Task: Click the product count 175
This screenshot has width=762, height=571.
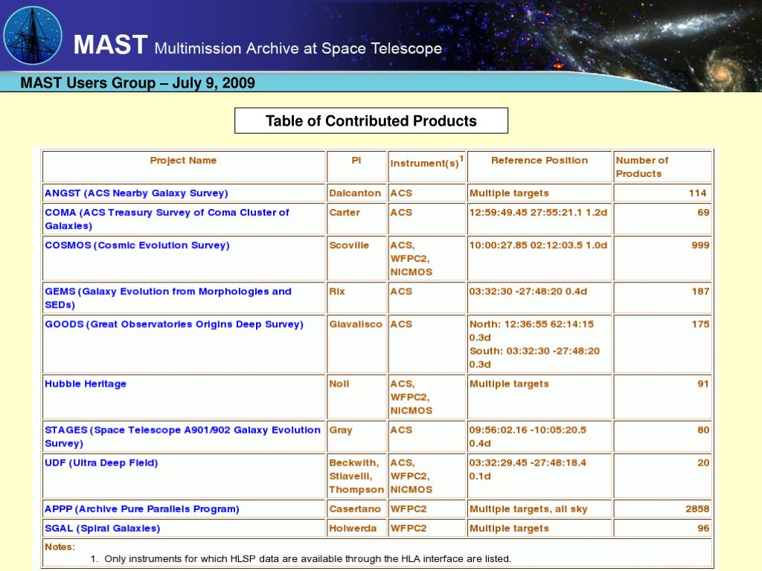Action: 700,324
